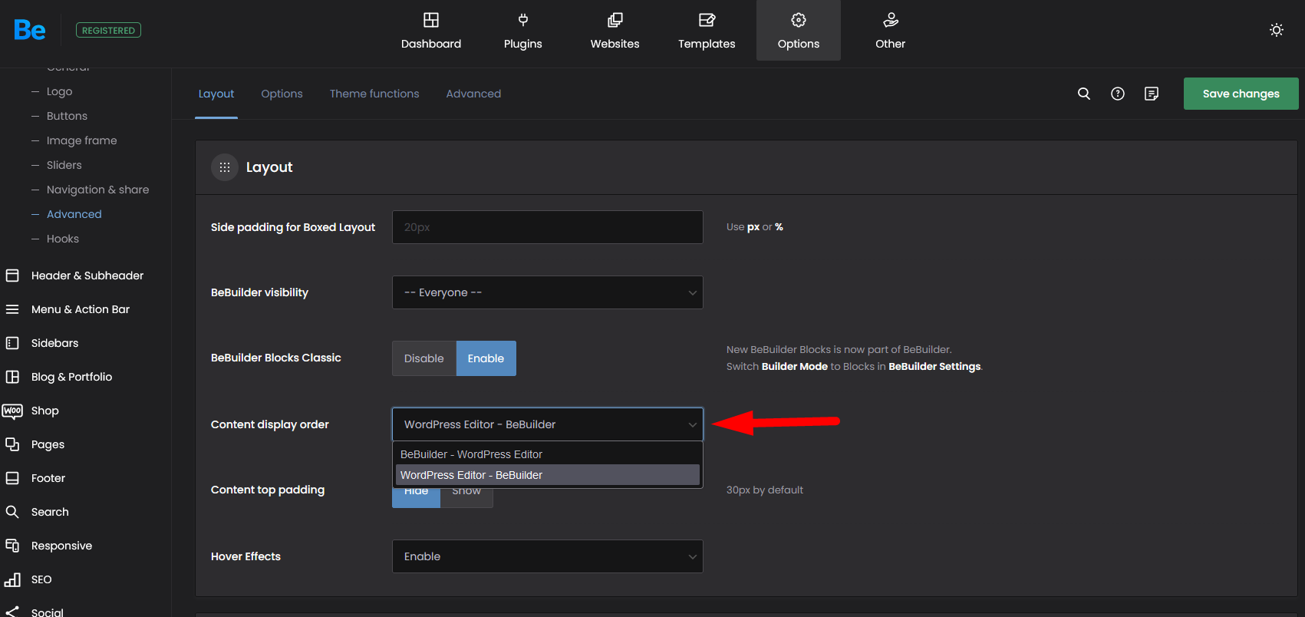Image resolution: width=1305 pixels, height=617 pixels.
Task: Select Buttons in sidebar
Action: tap(67, 116)
